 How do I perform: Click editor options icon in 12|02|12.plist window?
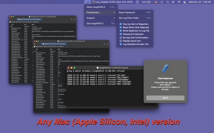tap(104, 44)
